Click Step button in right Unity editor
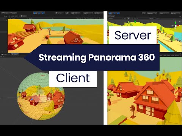This screenshot has width=182, height=136. pos(118,13)
